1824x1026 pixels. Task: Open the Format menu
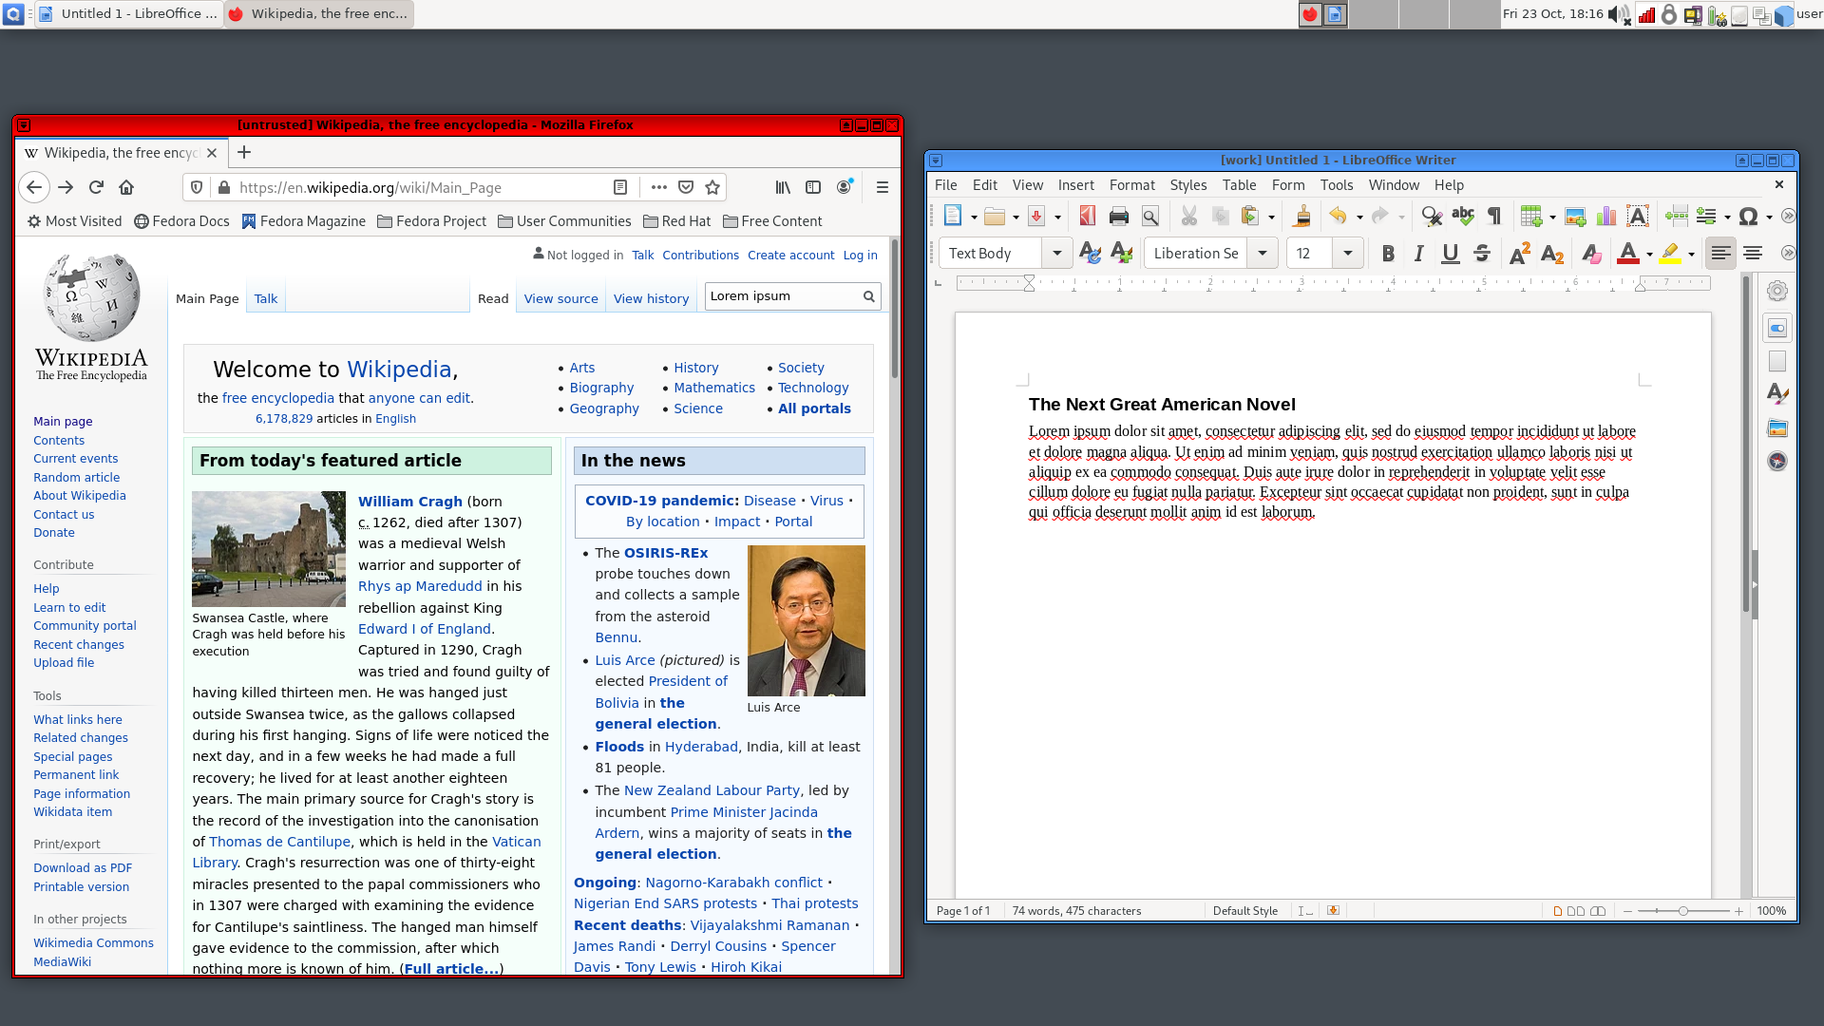[1131, 185]
